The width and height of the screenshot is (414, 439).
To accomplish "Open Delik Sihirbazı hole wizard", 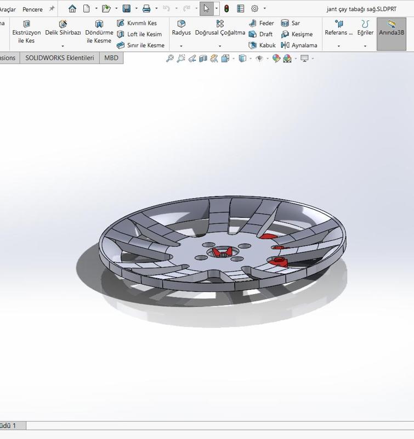I will tap(63, 29).
